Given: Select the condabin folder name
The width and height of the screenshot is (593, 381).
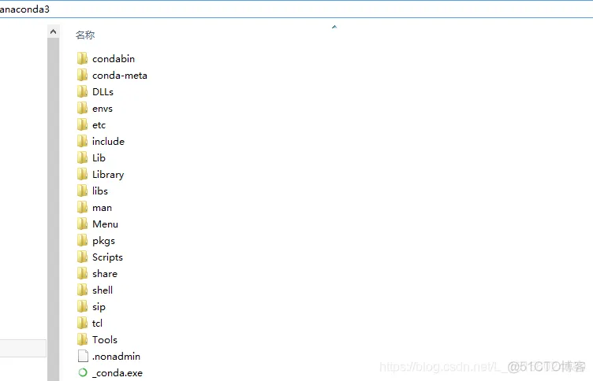Looking at the screenshot, I should (x=114, y=59).
